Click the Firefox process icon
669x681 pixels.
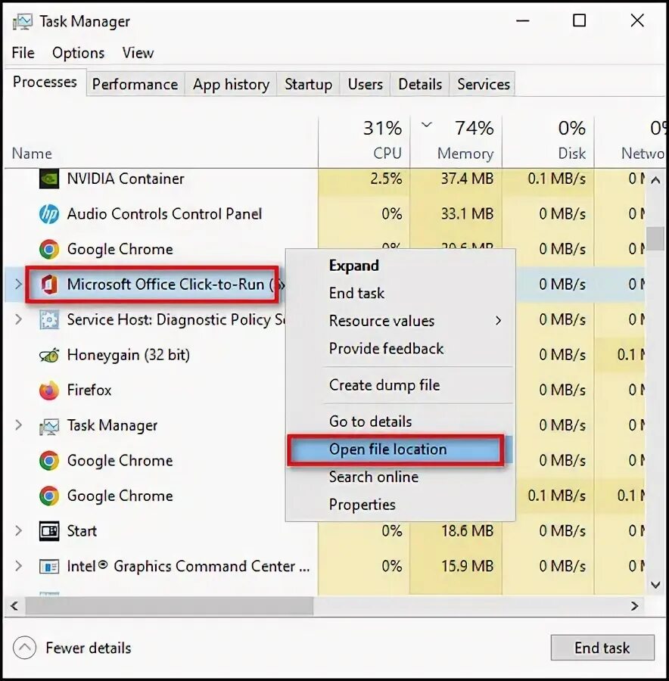tap(49, 390)
